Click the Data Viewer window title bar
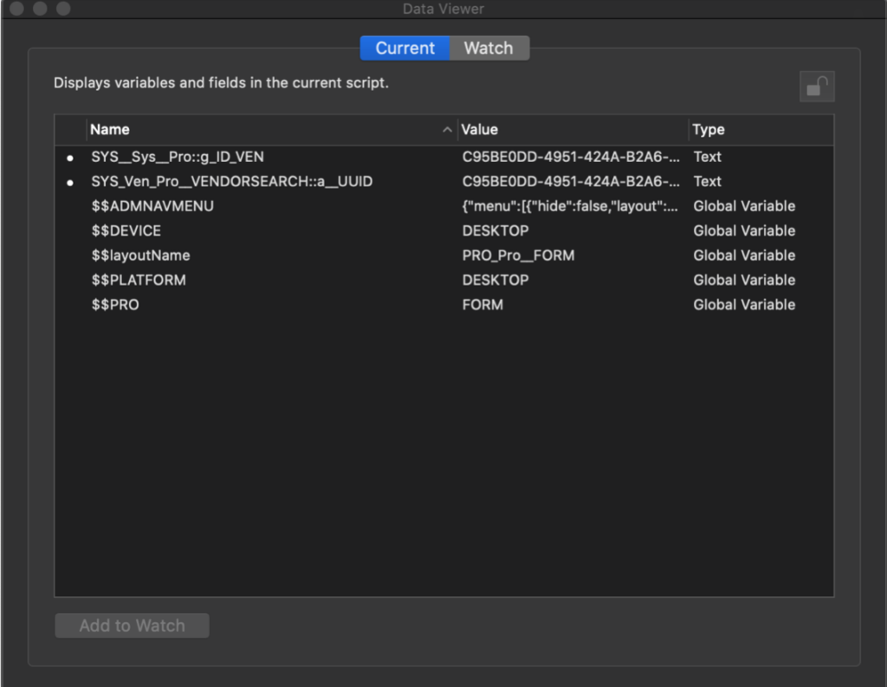 click(x=443, y=9)
